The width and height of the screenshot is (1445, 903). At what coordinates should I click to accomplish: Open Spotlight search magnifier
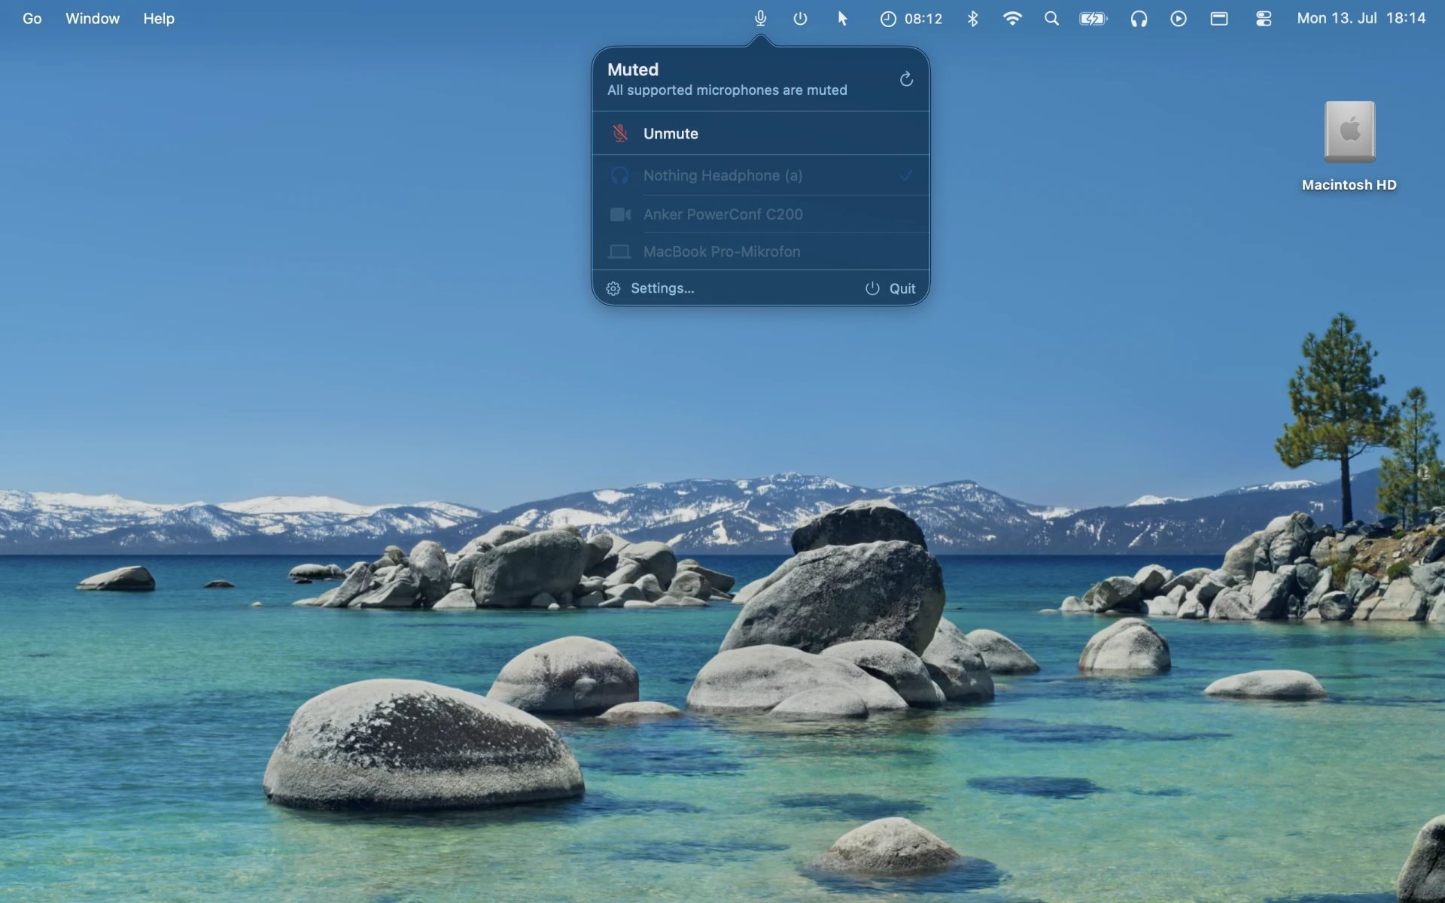point(1051,19)
